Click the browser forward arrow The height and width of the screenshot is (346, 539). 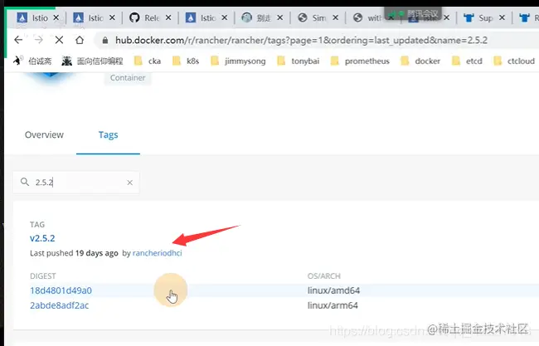click(x=38, y=40)
